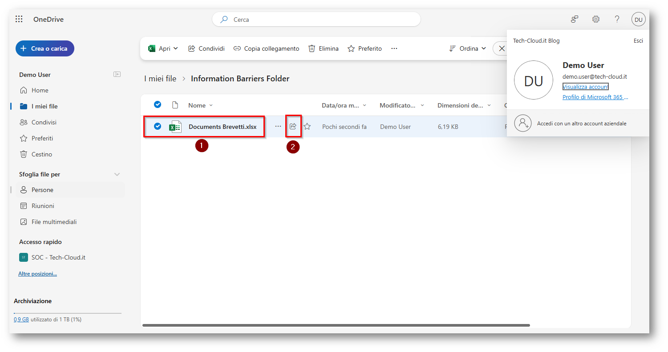This screenshot has height=352, width=668.
Task: Click Condividi in the command bar
Action: pos(206,48)
